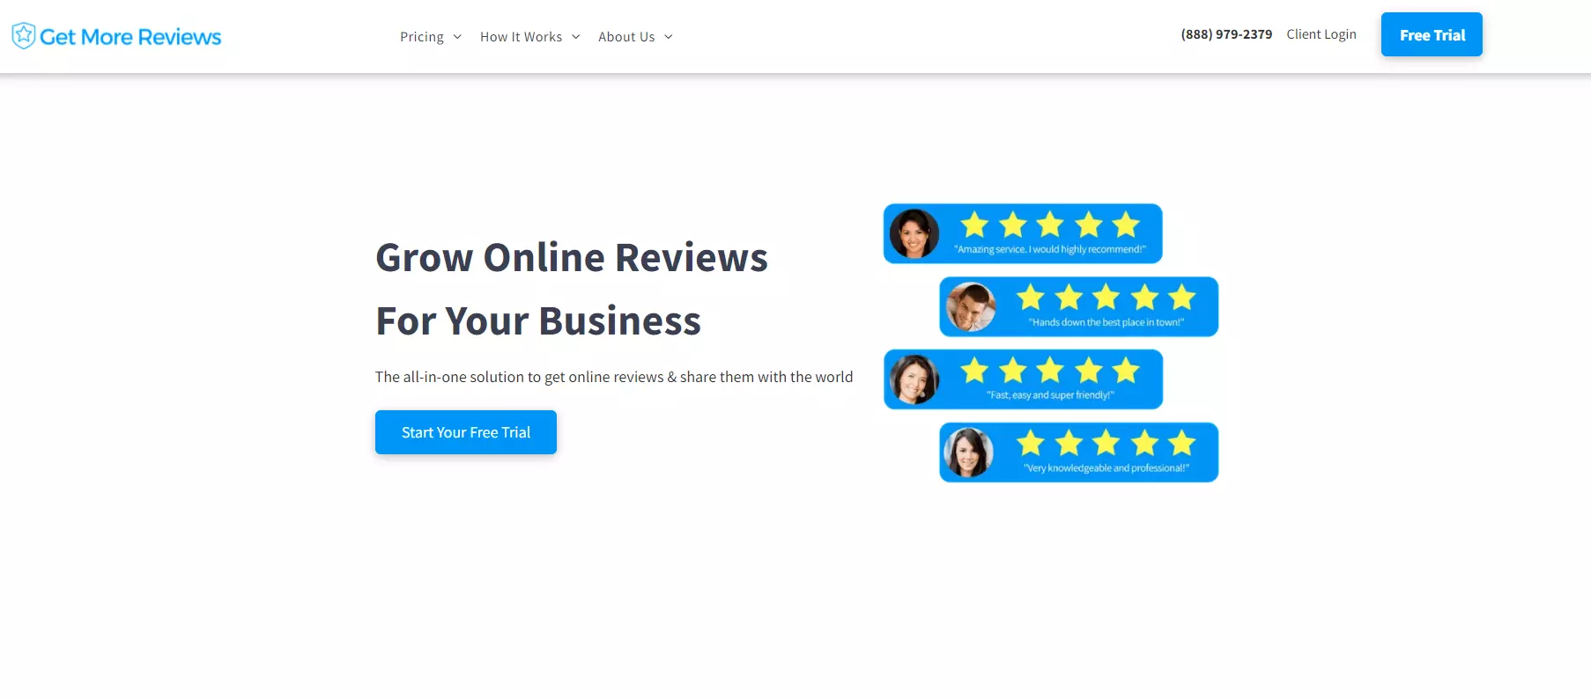Click first star in "Amazing service" review
1591x699 pixels.
pyautogui.click(x=974, y=225)
